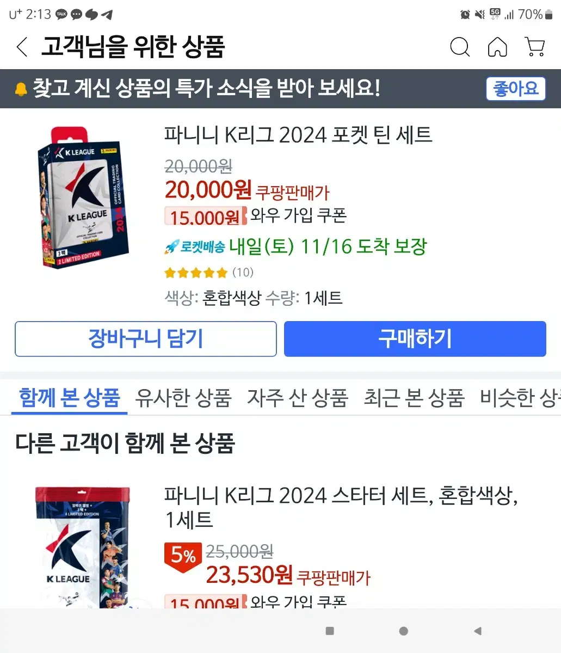
Task: View the five-star rating reviews (10)
Action: 209,272
